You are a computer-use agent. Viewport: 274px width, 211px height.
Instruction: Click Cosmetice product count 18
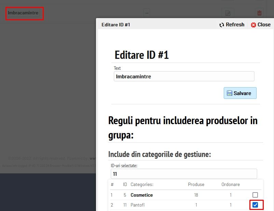click(x=196, y=195)
